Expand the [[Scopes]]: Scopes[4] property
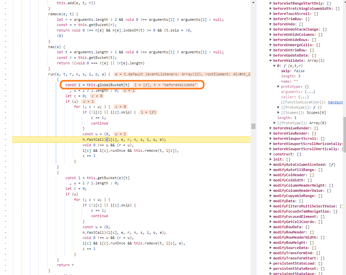 (278, 112)
